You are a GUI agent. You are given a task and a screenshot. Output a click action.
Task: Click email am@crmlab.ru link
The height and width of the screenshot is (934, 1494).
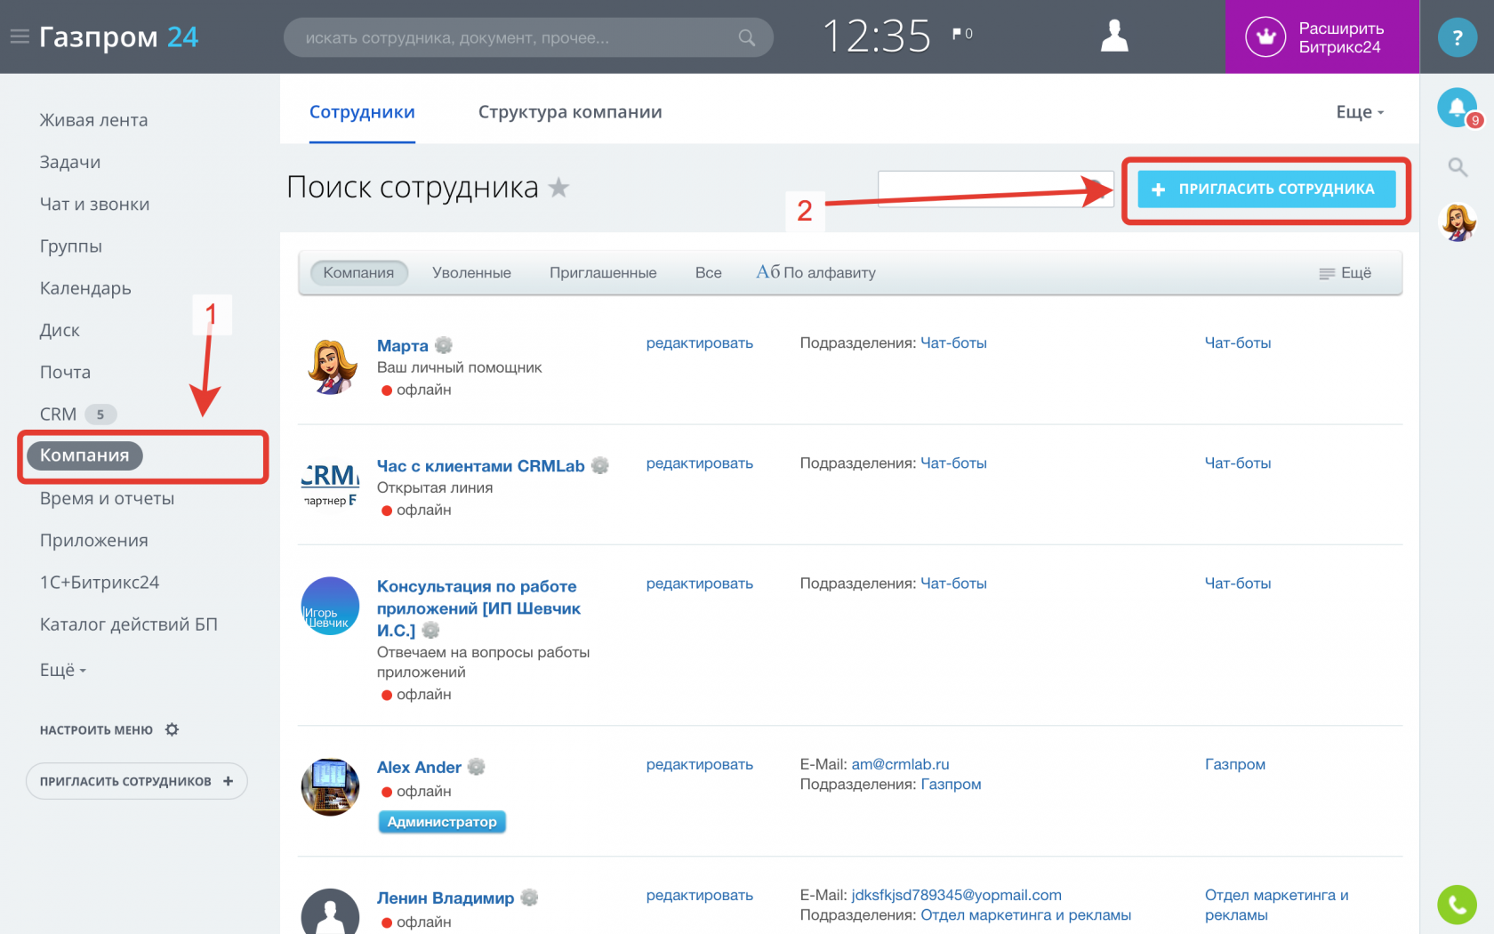click(900, 764)
